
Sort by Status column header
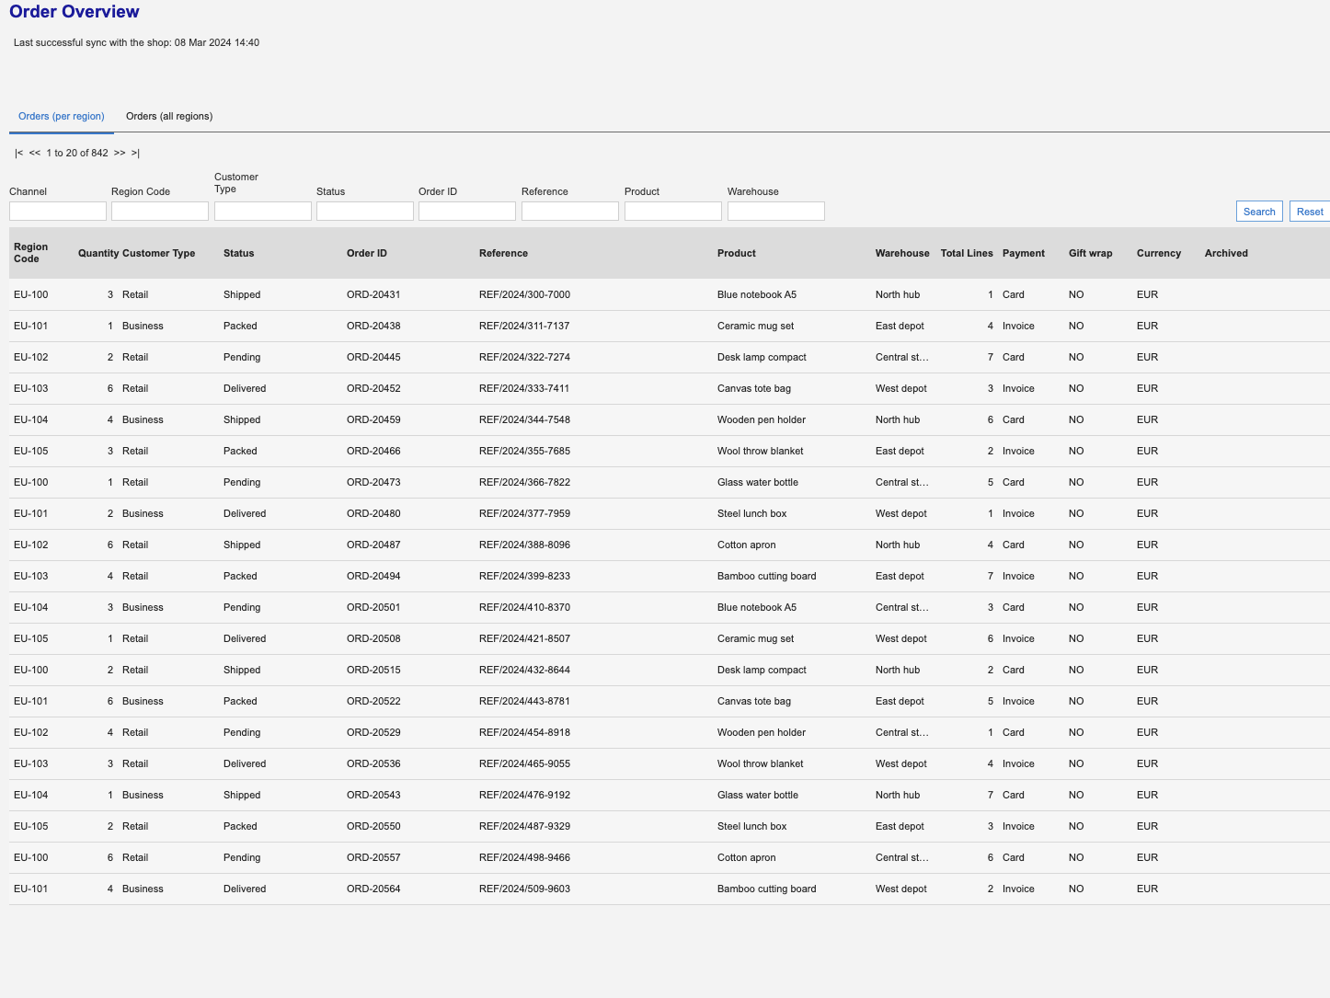tap(239, 253)
